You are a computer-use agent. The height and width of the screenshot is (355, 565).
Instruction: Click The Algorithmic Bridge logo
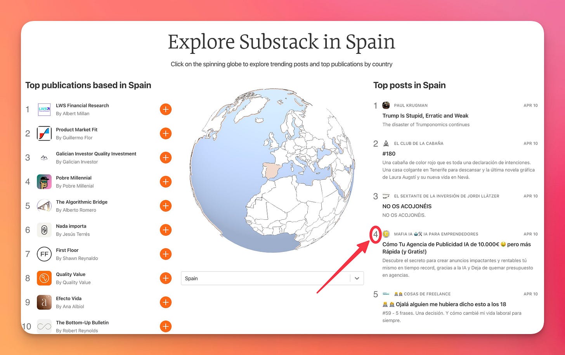tap(44, 206)
